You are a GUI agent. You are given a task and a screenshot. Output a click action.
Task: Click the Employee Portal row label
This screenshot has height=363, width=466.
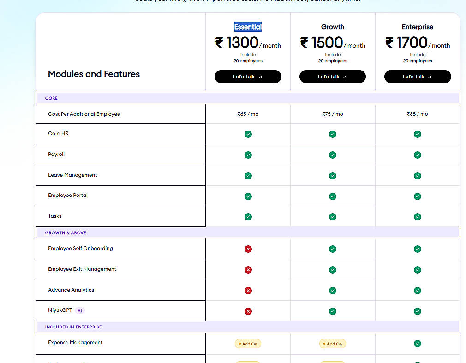click(68, 195)
